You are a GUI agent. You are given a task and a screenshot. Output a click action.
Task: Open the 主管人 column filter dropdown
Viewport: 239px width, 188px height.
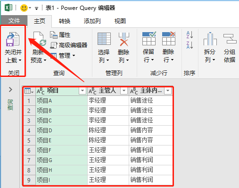coord(124,91)
